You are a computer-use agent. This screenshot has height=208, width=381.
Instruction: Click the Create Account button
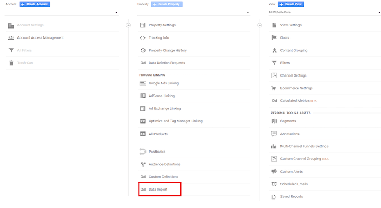(x=35, y=4)
